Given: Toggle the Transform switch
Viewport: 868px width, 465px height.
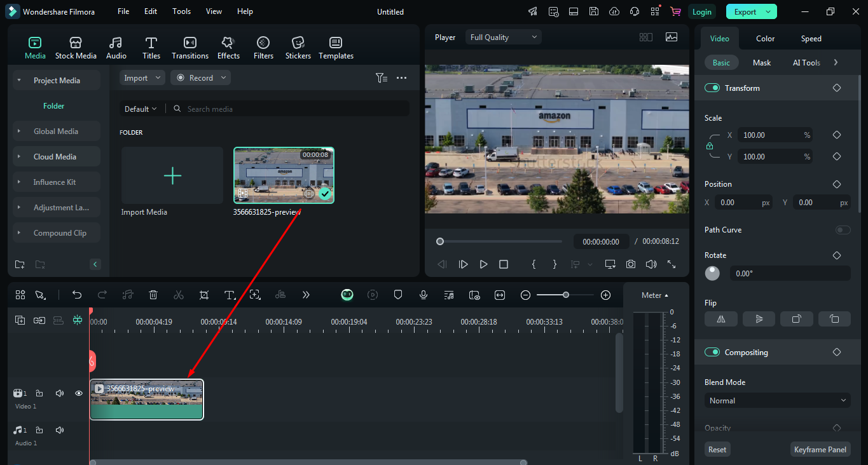Looking at the screenshot, I should (712, 88).
